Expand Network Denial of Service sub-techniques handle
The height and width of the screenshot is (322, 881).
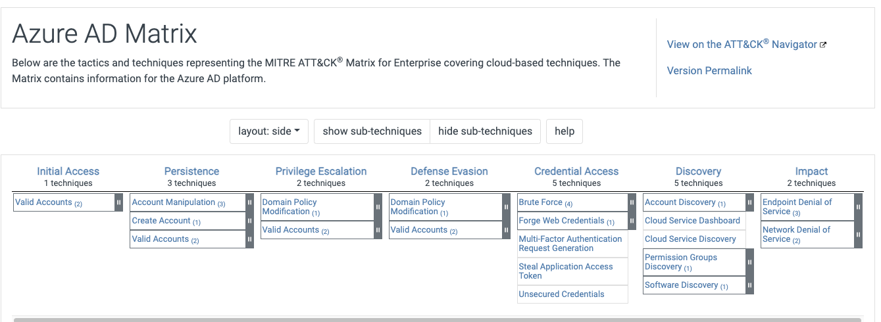pyautogui.click(x=858, y=235)
